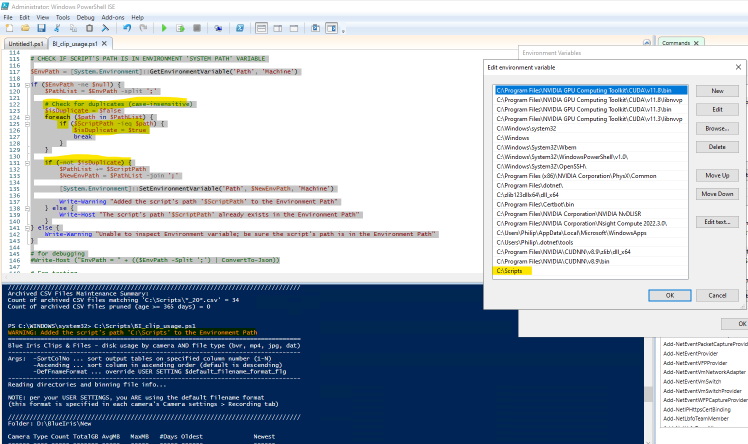Image resolution: width=748 pixels, height=444 pixels.
Task: Click the Edit text... button
Action: [717, 222]
